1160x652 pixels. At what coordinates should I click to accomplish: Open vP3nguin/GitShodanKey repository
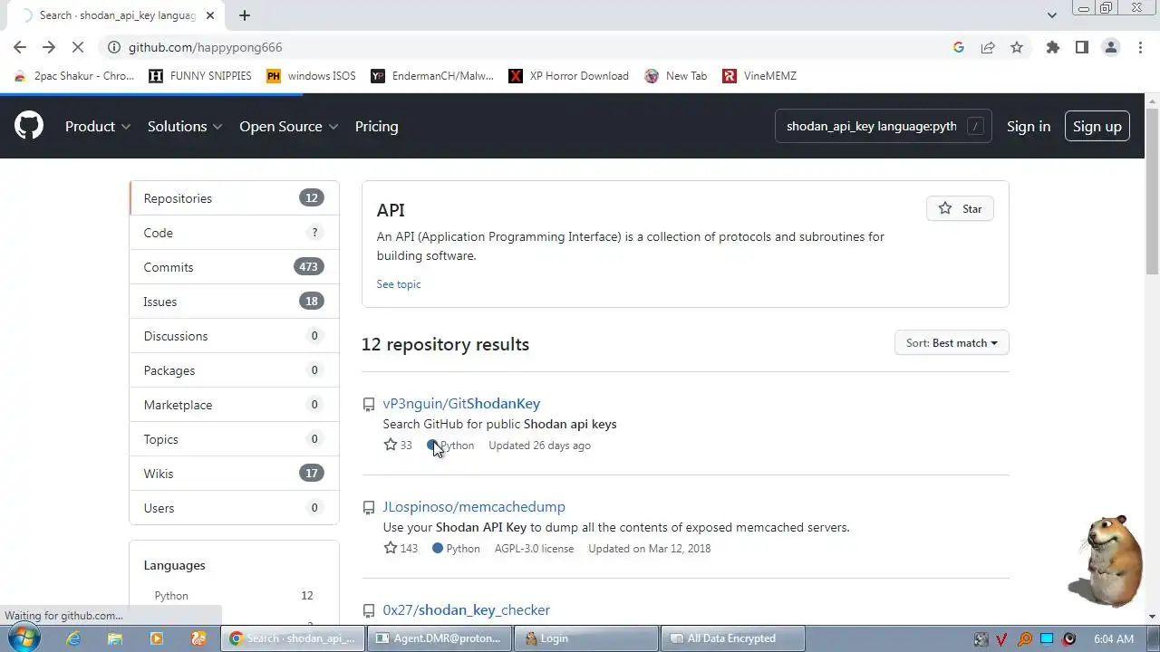pos(461,403)
